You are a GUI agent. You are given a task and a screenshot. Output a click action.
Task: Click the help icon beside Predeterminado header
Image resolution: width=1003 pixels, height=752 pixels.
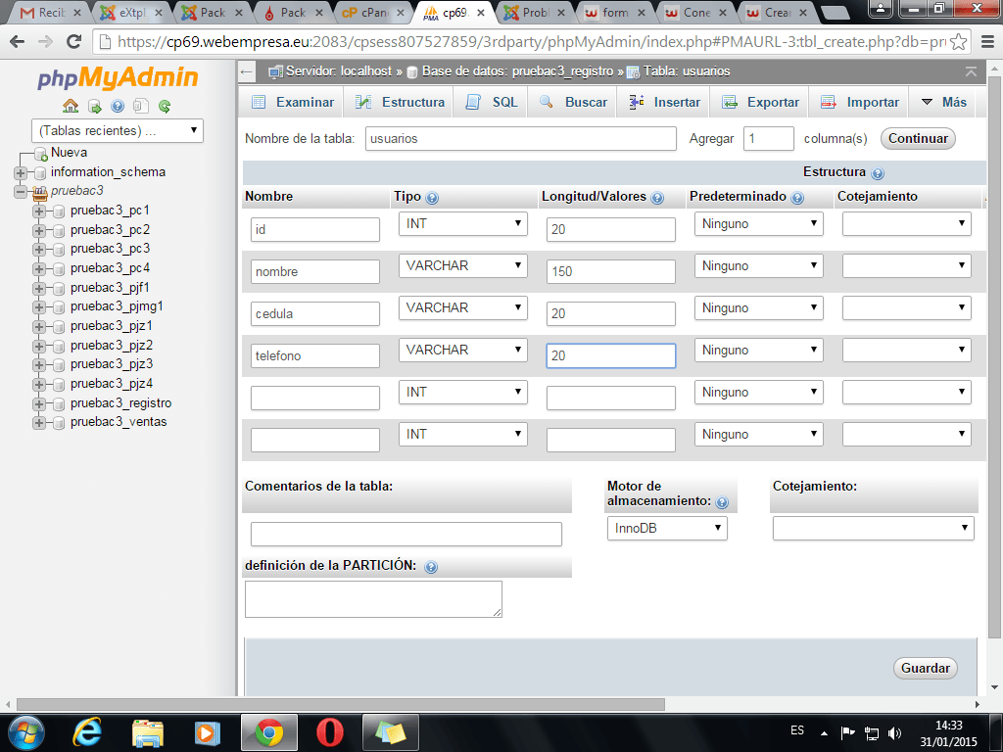tap(797, 197)
